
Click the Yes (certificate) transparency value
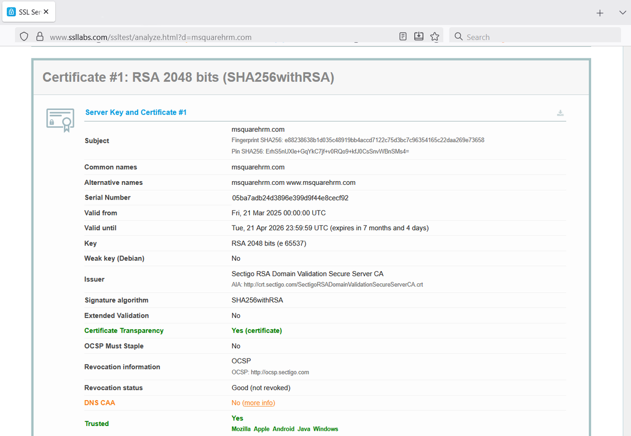point(257,331)
